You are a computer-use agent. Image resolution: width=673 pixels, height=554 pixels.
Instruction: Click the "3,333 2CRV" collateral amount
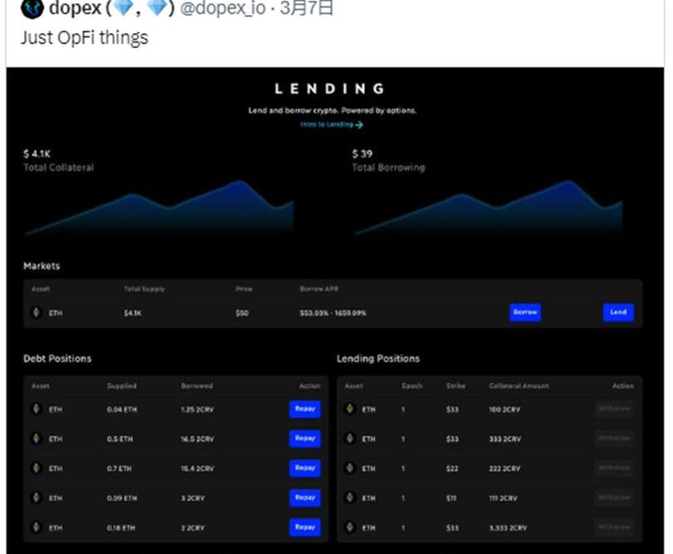(508, 527)
